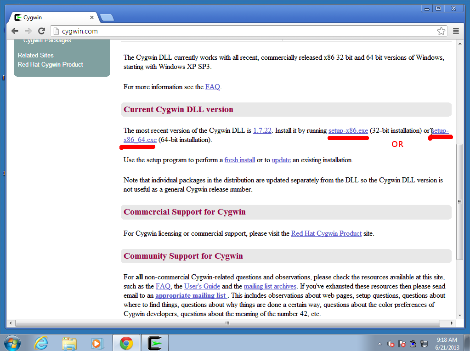Open the Related Sites sidebar link
The height and width of the screenshot is (351, 470).
36,55
